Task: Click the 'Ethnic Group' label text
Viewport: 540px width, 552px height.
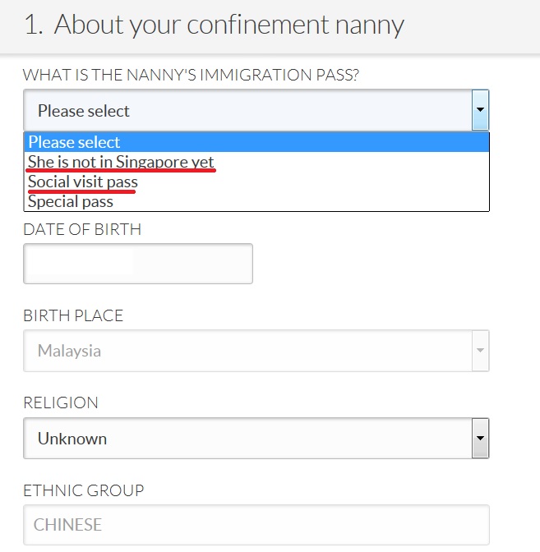Action: click(x=83, y=490)
